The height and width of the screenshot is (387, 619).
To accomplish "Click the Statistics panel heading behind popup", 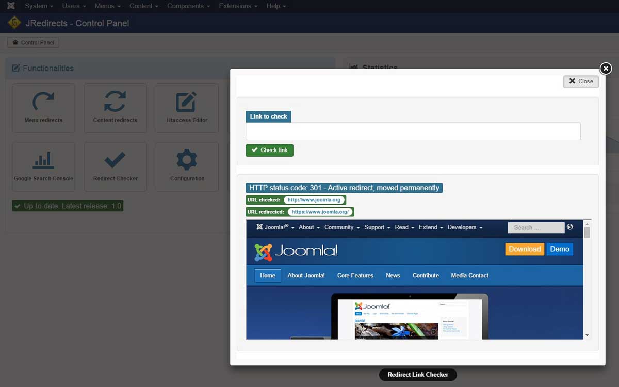I will click(374, 67).
